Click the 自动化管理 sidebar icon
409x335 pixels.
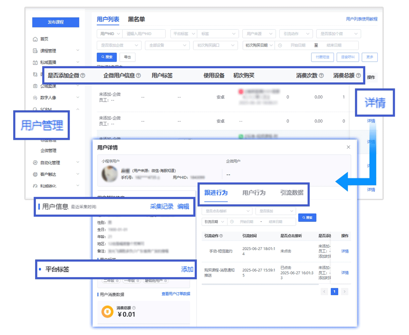click(35, 163)
